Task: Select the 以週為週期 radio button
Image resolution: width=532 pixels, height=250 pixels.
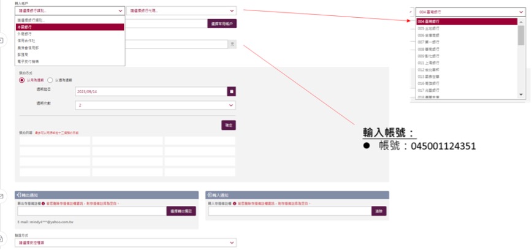Action: (50, 80)
